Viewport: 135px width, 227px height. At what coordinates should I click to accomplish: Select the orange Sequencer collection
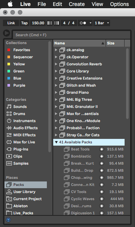[x=23, y=57]
